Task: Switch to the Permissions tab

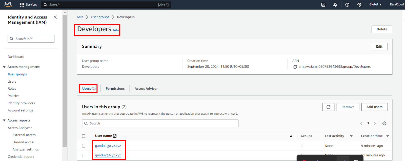Action: coord(115,88)
